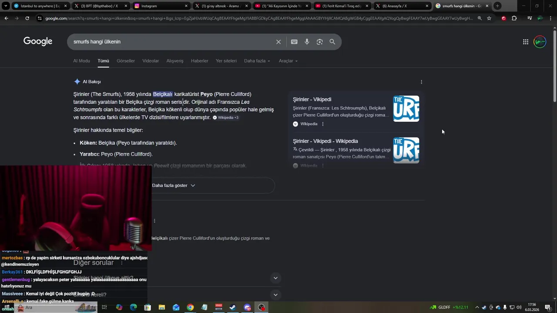The width and height of the screenshot is (557, 313).
Task: Go back to previous page
Action: (x=6, y=18)
